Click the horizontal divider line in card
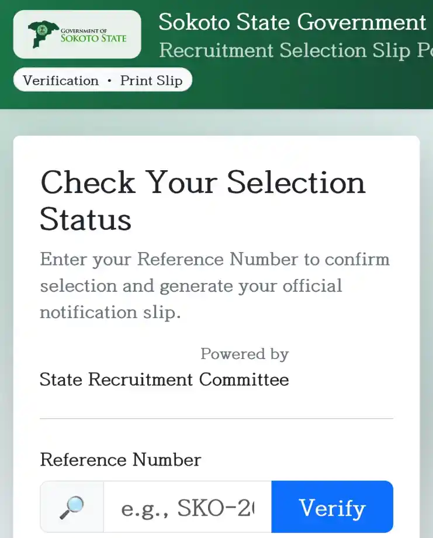Image resolution: width=433 pixels, height=538 pixels. click(x=216, y=419)
